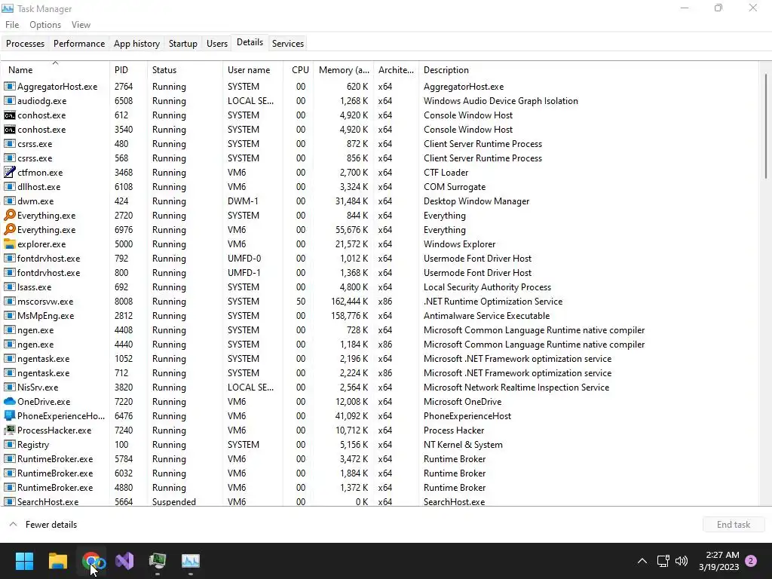Select the NisSrv.exe row
The image size is (772, 579).
379,388
